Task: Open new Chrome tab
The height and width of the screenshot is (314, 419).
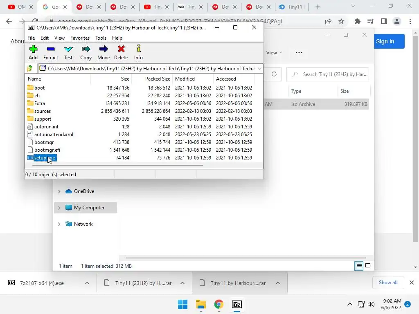Action: pos(318,7)
